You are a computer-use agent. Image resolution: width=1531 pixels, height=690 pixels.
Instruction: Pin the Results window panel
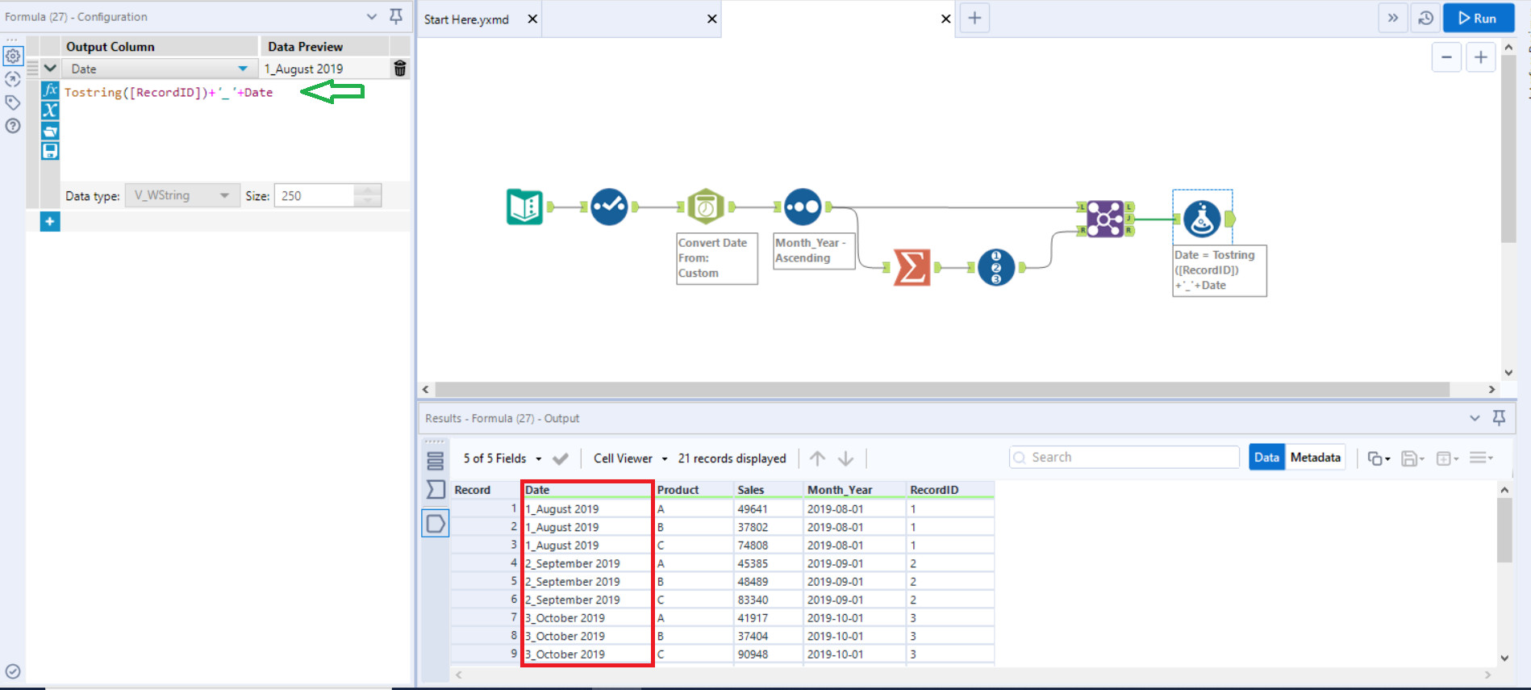click(1499, 417)
